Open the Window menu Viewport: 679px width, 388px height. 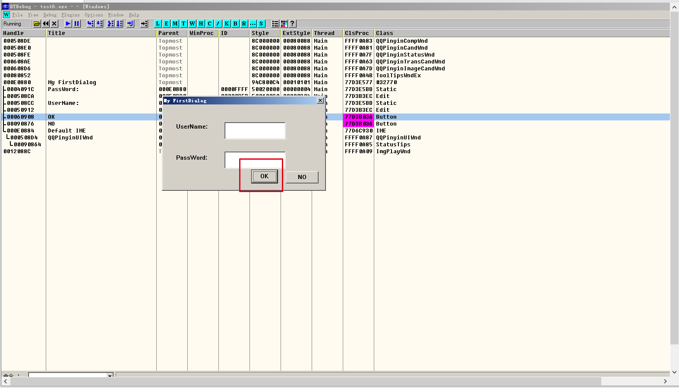point(116,15)
